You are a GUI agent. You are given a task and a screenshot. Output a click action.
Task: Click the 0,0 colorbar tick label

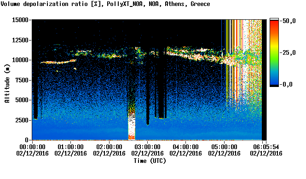tap(288, 85)
